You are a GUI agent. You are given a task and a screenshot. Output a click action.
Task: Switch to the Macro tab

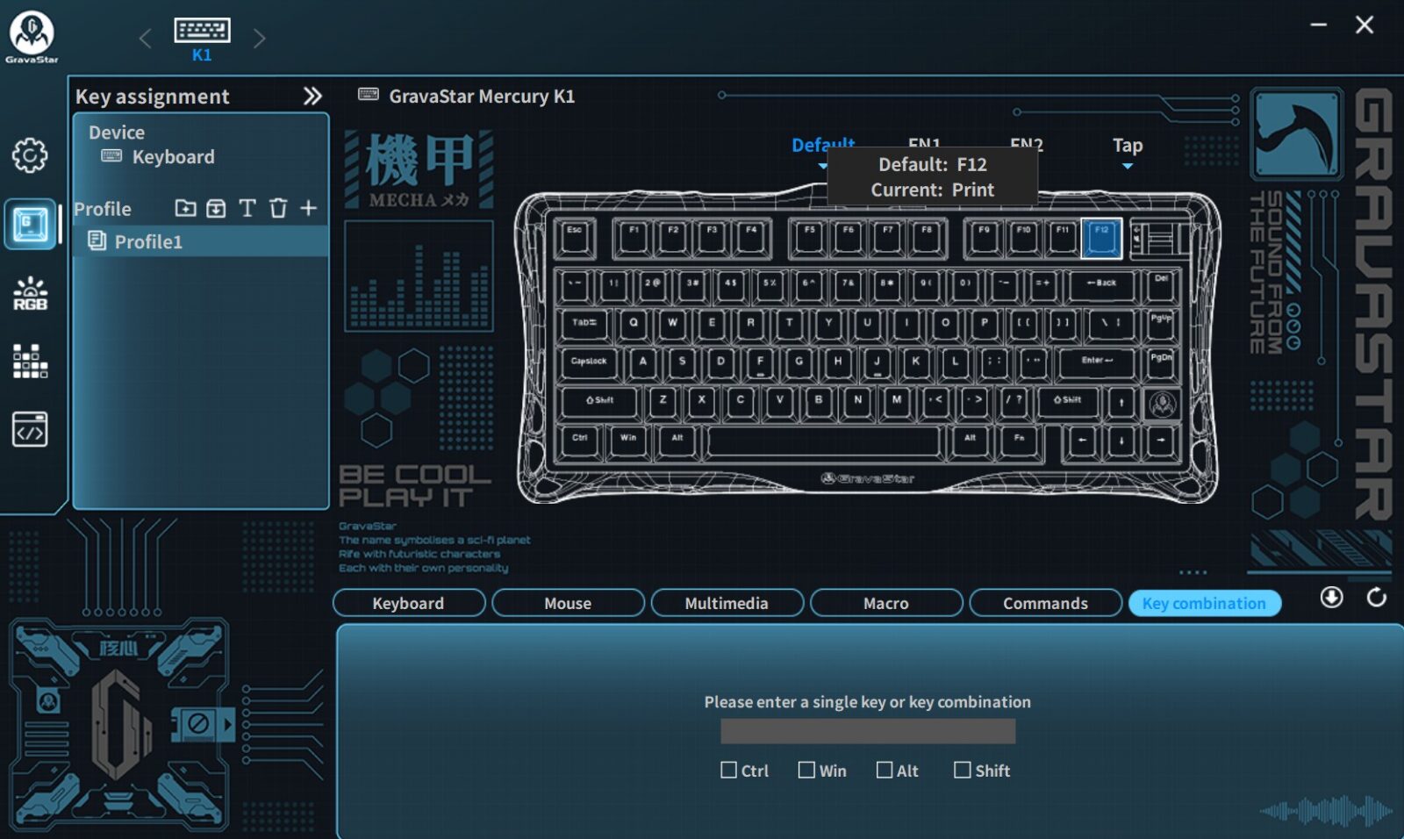(x=885, y=603)
